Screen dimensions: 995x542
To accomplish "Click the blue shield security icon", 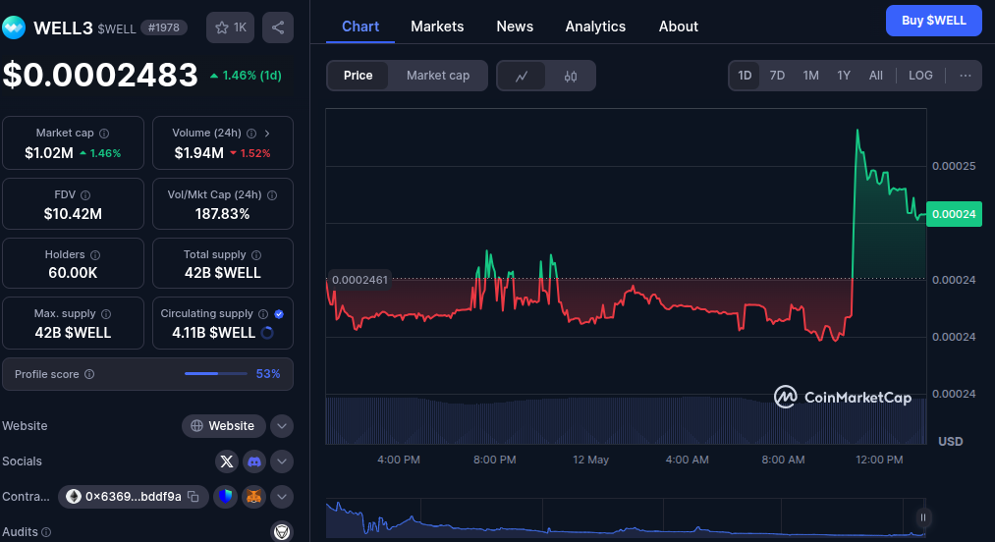I will coord(225,496).
